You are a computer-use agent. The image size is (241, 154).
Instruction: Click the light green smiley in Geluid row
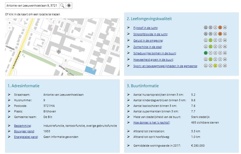(x=210, y=40)
